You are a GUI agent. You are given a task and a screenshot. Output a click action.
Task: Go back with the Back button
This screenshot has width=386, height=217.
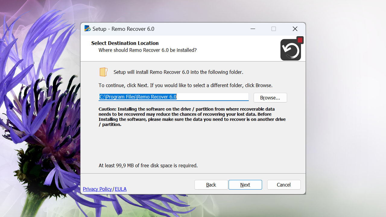click(x=211, y=185)
